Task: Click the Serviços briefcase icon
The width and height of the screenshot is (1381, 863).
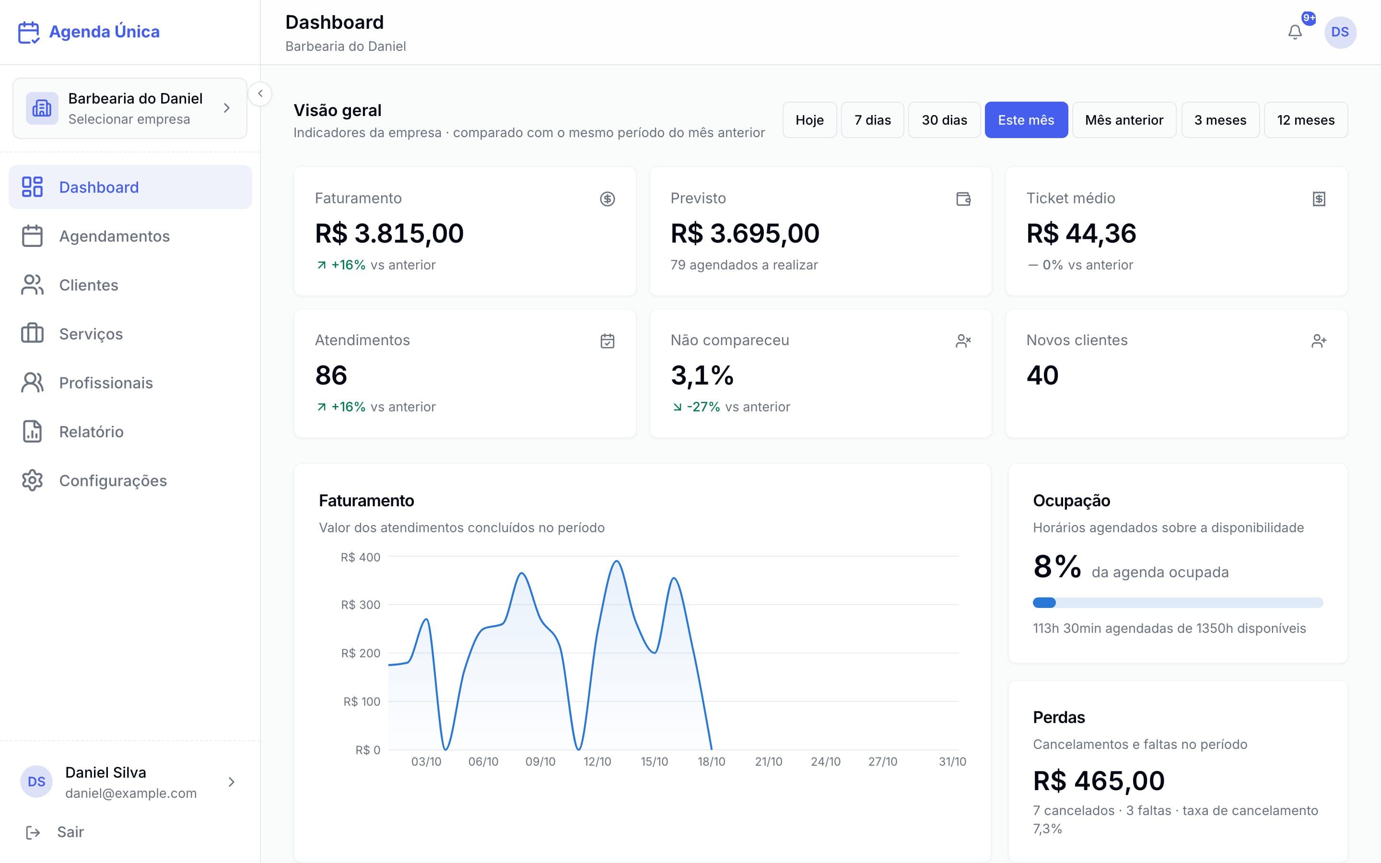Action: (32, 333)
